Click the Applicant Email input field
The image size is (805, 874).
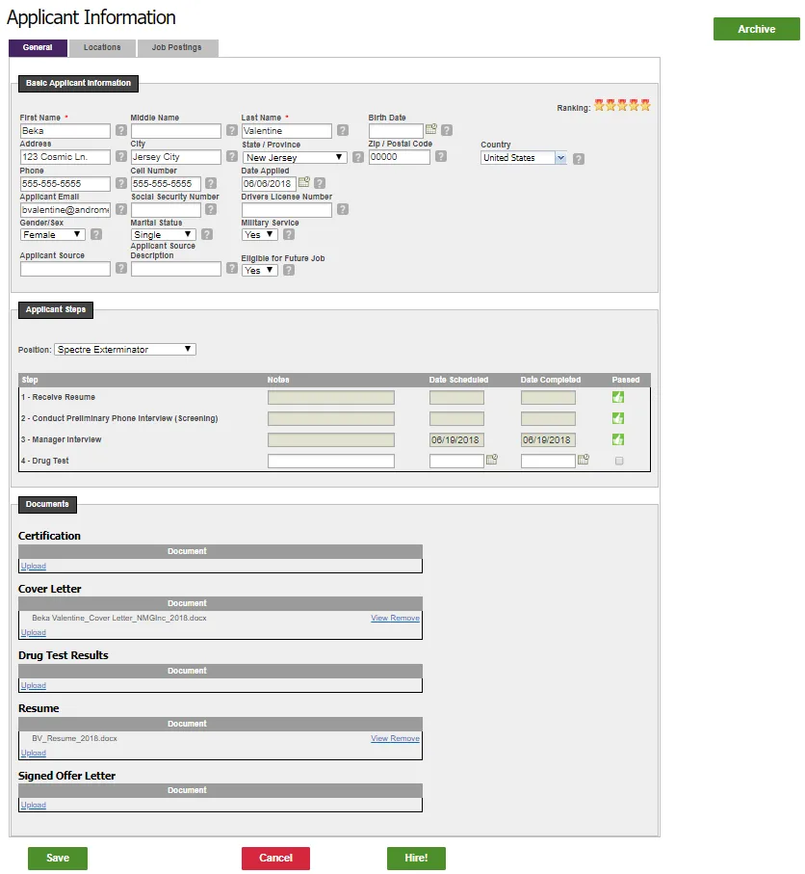coord(65,209)
